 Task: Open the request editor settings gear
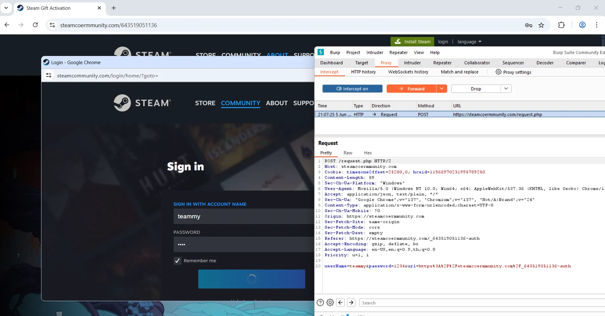[330, 303]
